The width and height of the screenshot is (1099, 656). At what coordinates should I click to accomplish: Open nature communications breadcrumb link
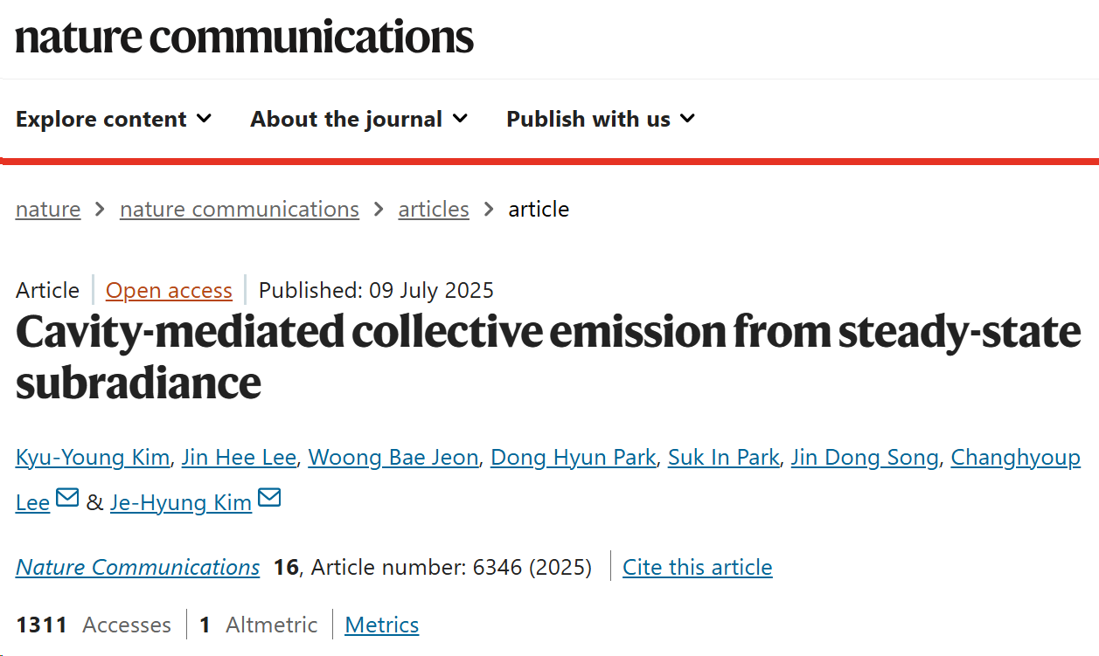pyautogui.click(x=240, y=210)
